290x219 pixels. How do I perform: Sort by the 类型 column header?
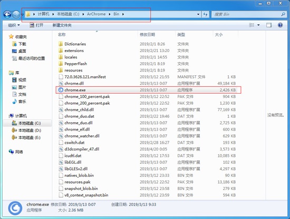(181, 35)
